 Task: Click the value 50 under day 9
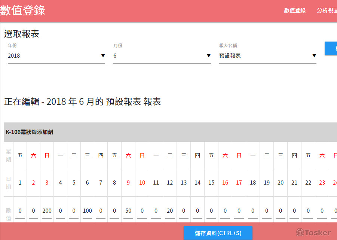point(128,211)
